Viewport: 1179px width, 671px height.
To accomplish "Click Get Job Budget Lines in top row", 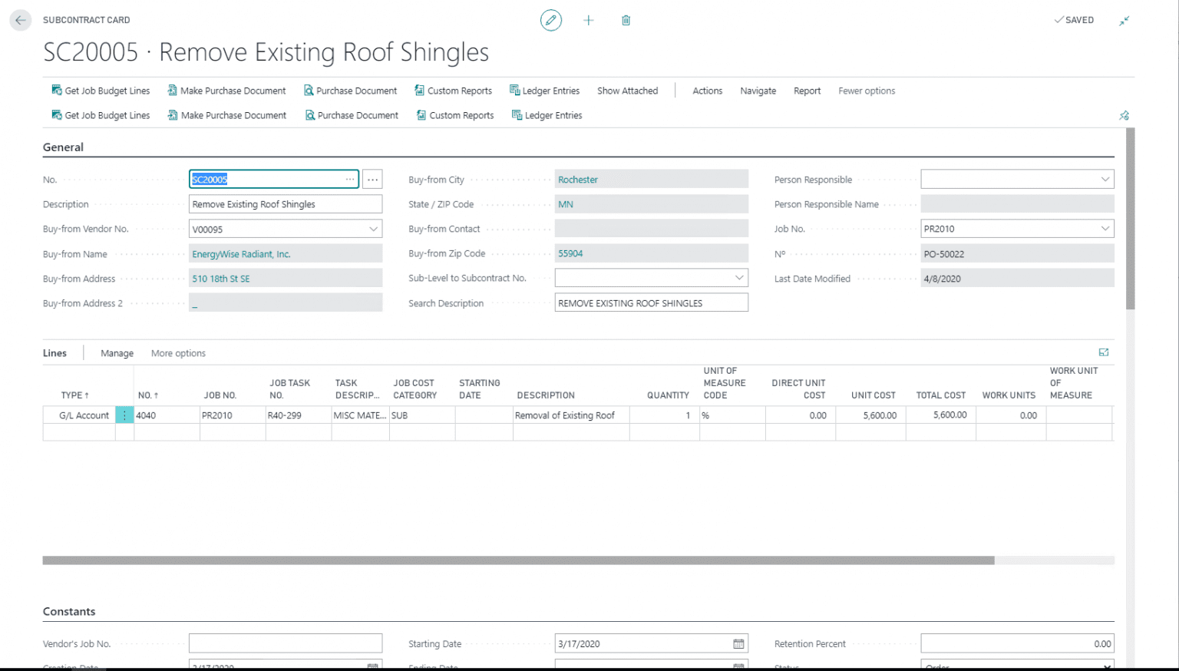I will 101,91.
